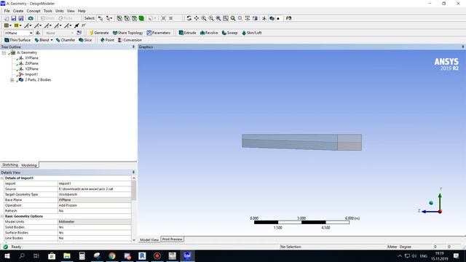Collapse the Basic Geometry Options section
The width and height of the screenshot is (466, 262).
pos(2,216)
